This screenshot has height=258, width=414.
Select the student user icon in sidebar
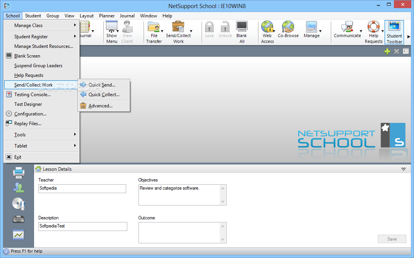19,188
